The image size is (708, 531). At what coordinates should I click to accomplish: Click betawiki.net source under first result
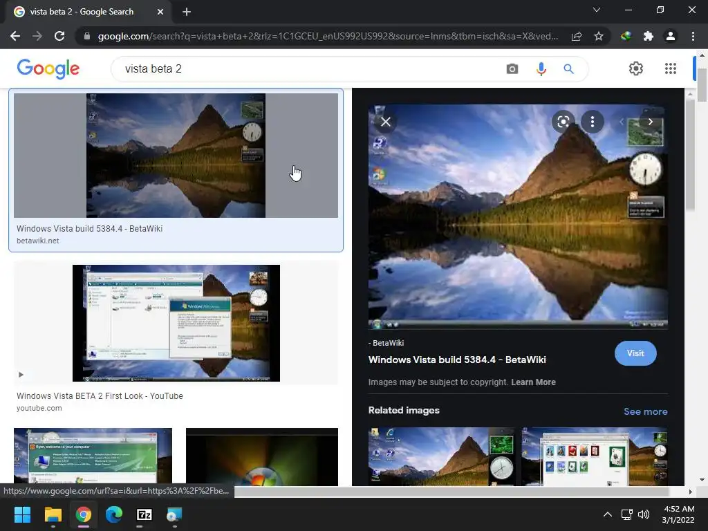[x=38, y=241]
